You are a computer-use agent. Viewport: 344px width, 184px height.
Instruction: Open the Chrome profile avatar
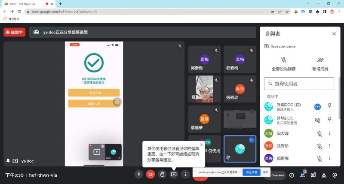(x=332, y=12)
